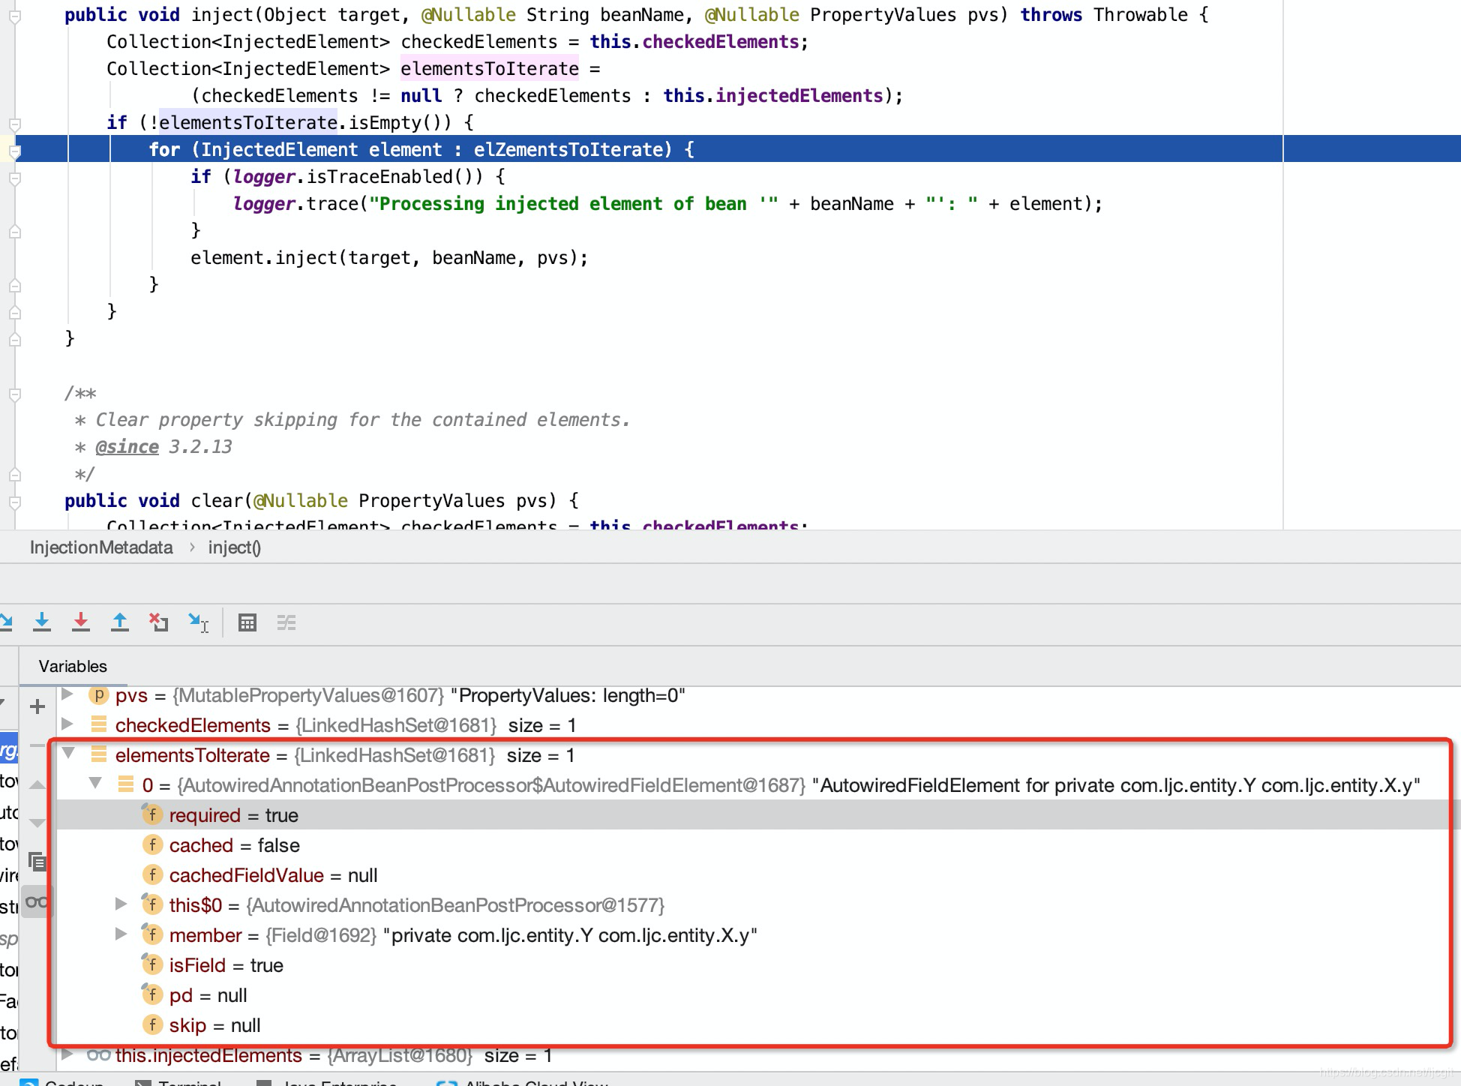Toggle code fold at the for loop line
Viewport: 1461px width, 1086px height.
[x=14, y=151]
